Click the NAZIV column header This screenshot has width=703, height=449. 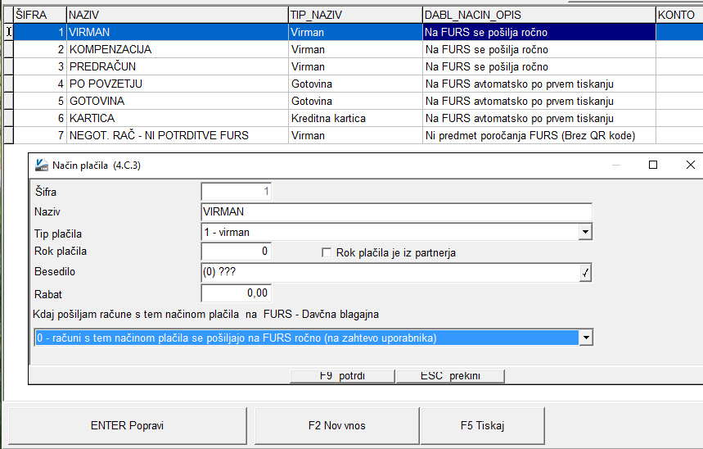[177, 15]
